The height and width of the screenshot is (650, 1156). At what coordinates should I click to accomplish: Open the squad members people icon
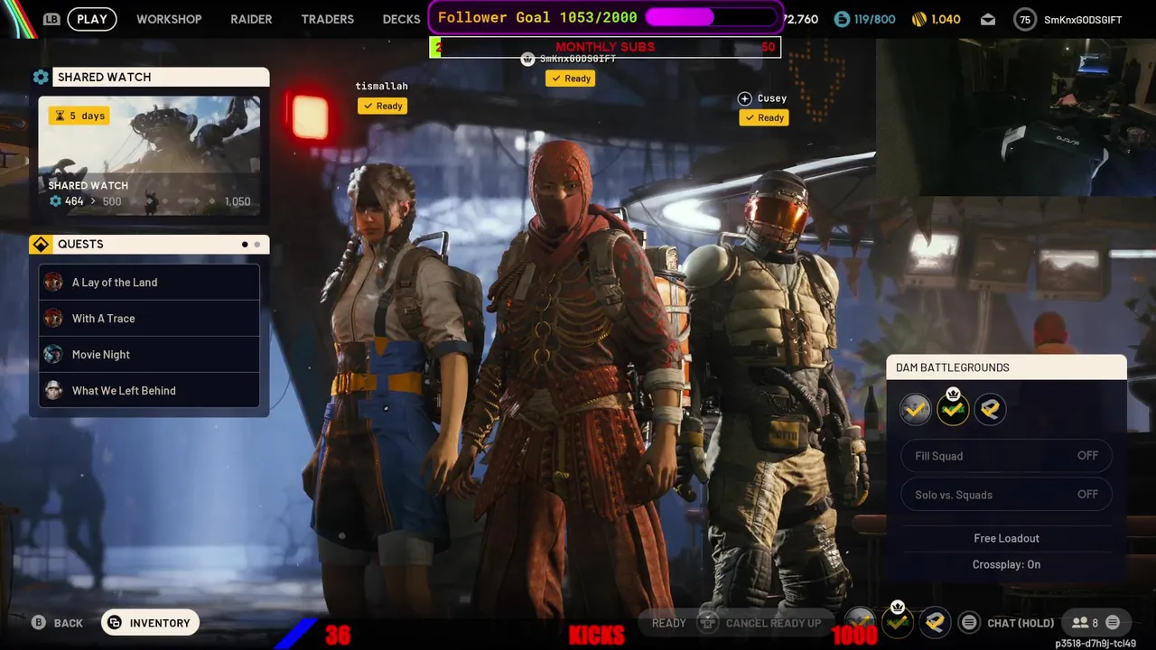(x=1080, y=623)
